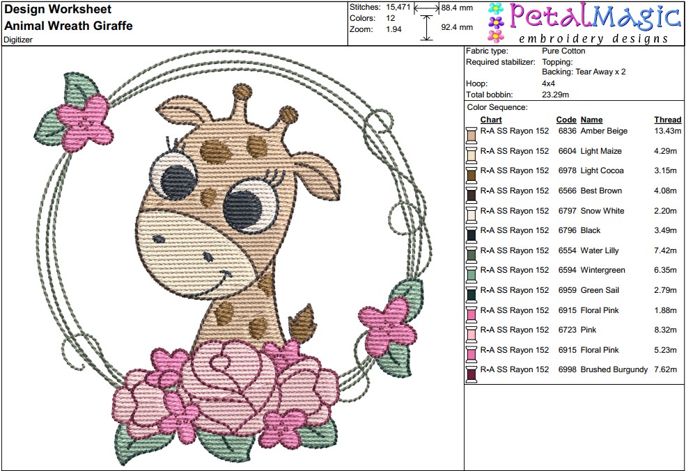The image size is (686, 471).
Task: Click the Hoop value 4x4
Action: 548,83
